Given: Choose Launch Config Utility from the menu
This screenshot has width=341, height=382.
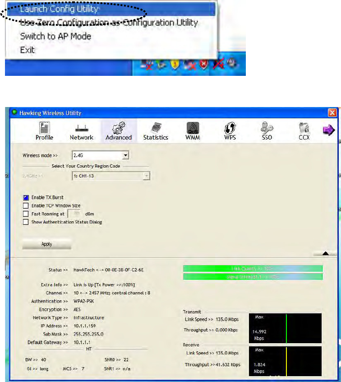Looking at the screenshot, I should (x=110, y=9).
